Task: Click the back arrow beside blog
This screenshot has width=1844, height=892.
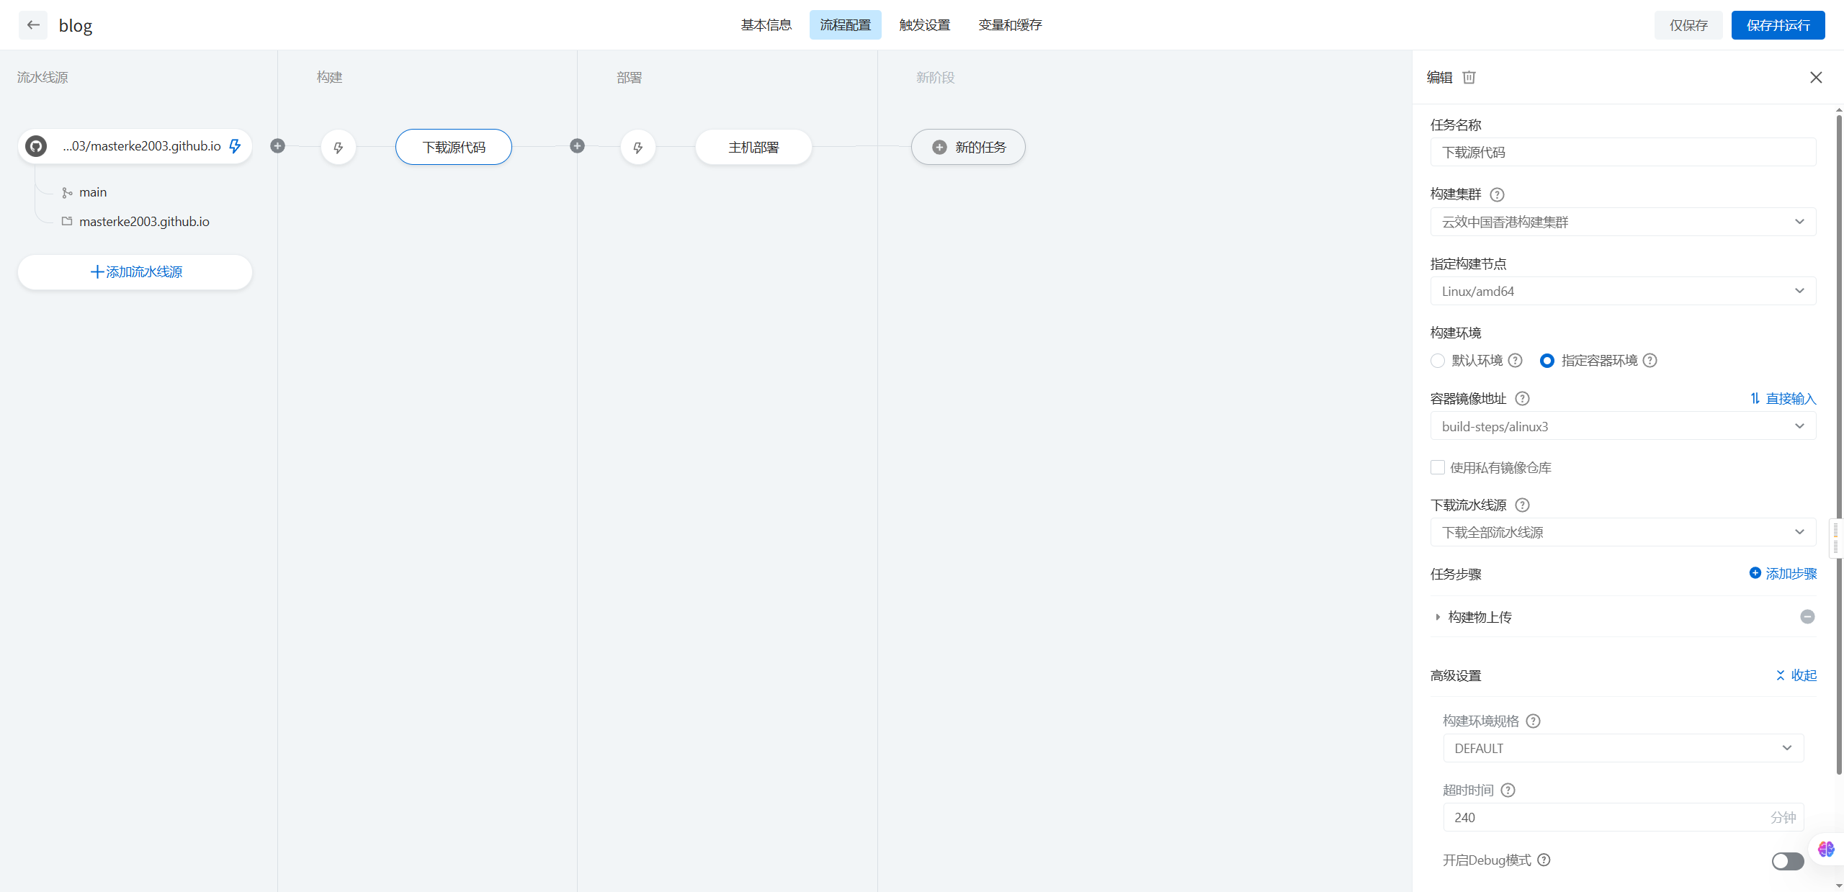Action: point(33,25)
